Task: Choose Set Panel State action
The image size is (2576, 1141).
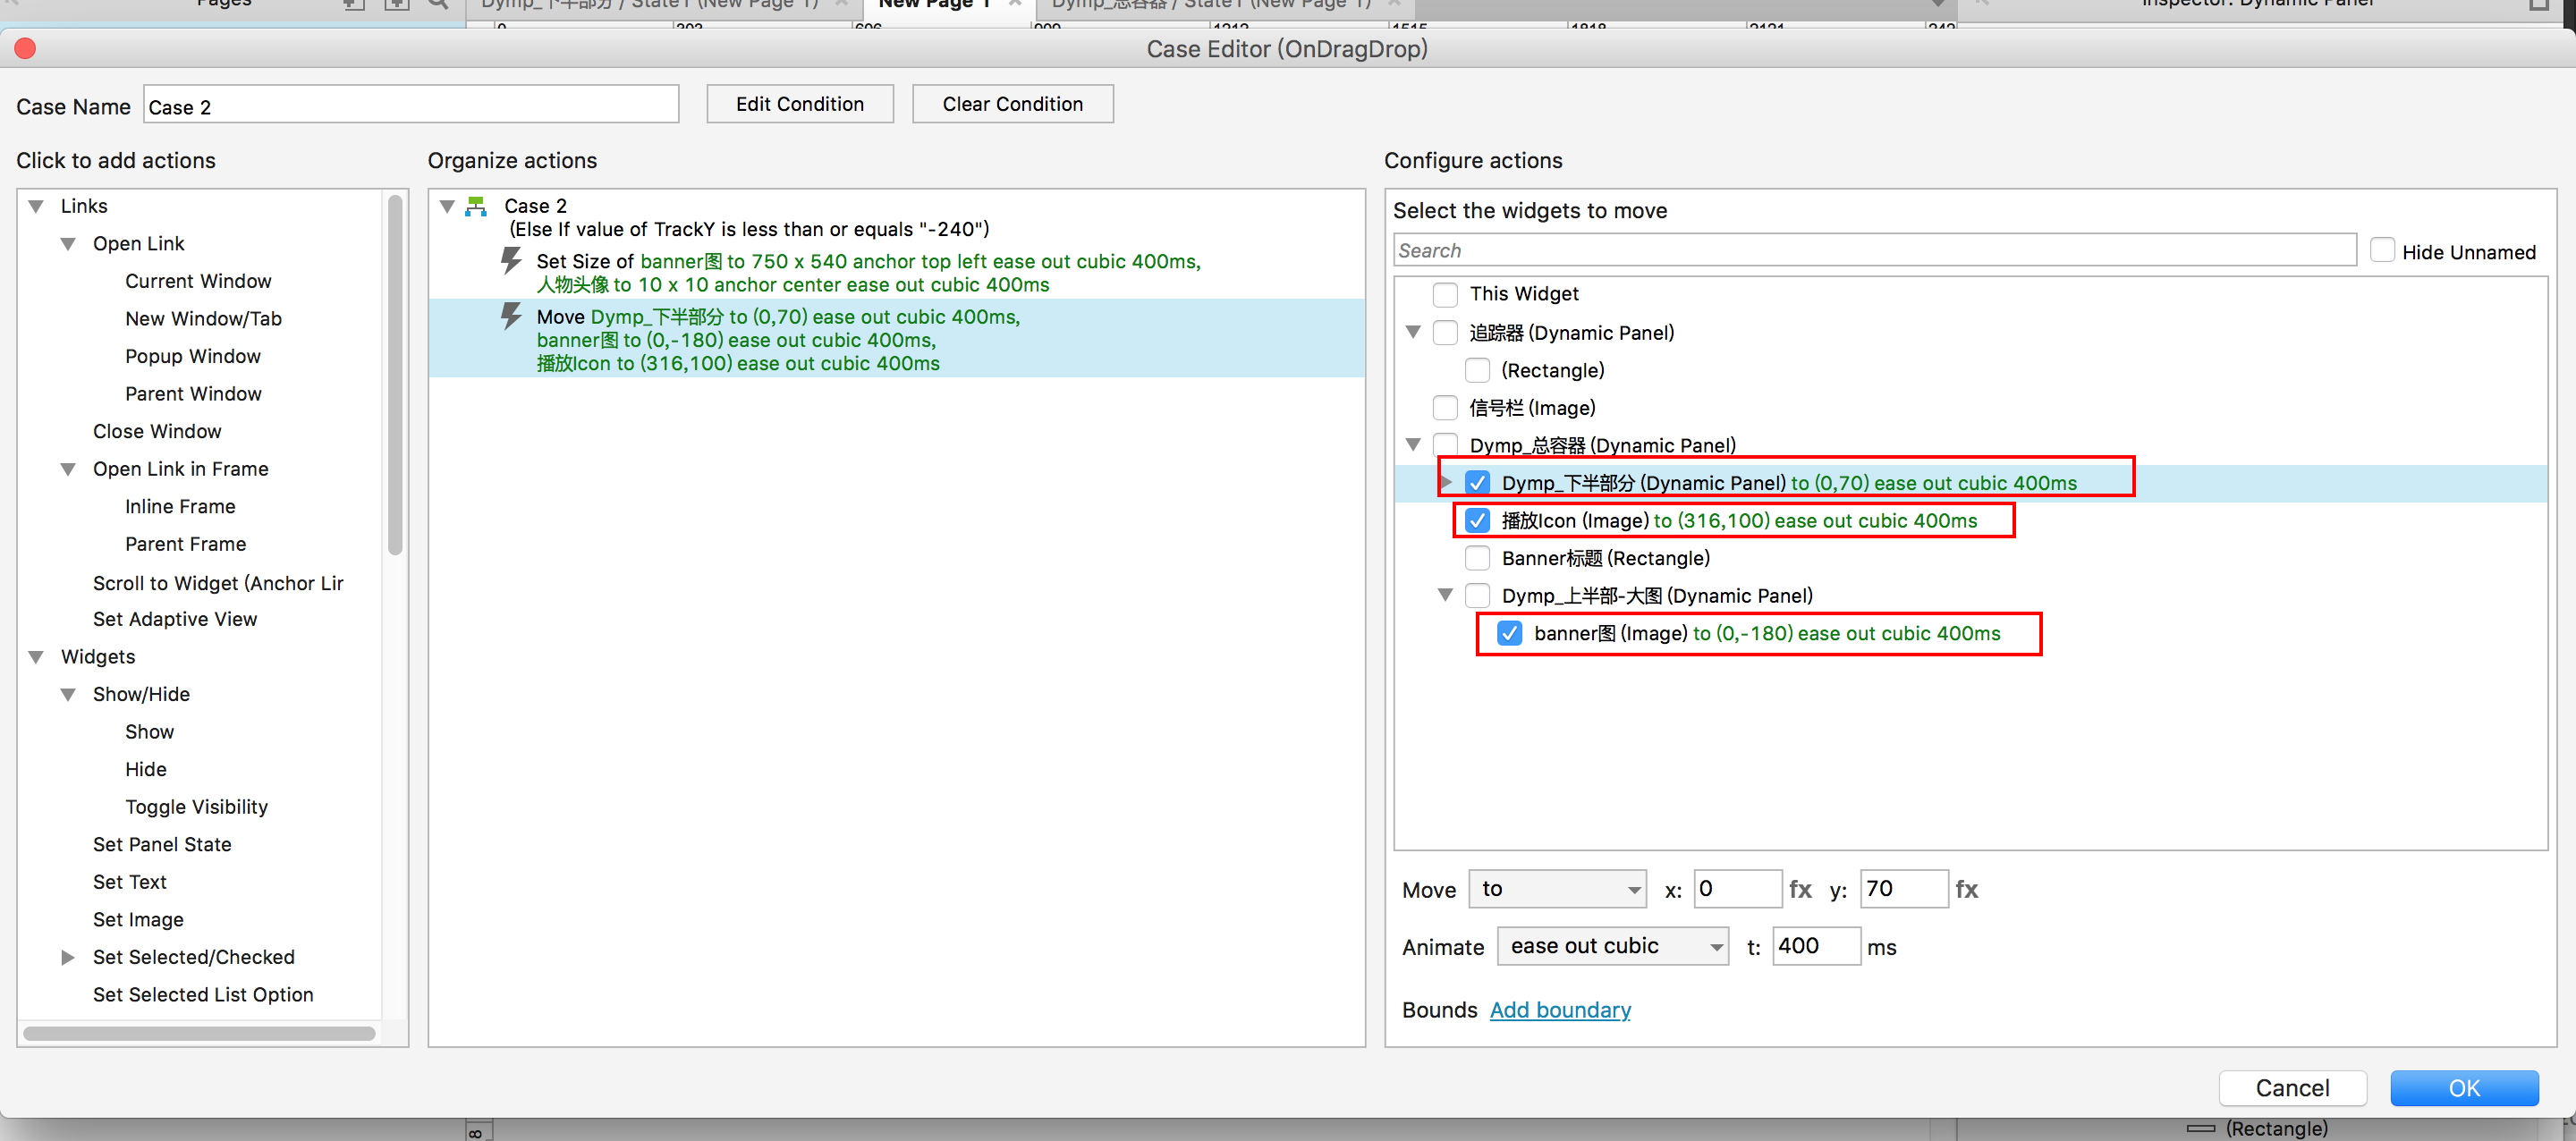Action: tap(162, 844)
